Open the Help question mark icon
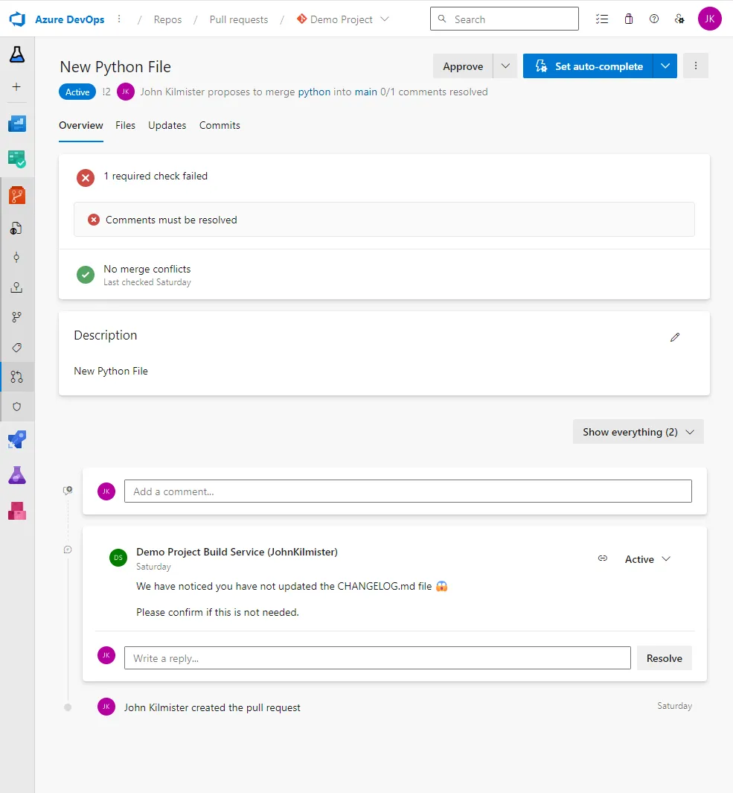 [654, 19]
